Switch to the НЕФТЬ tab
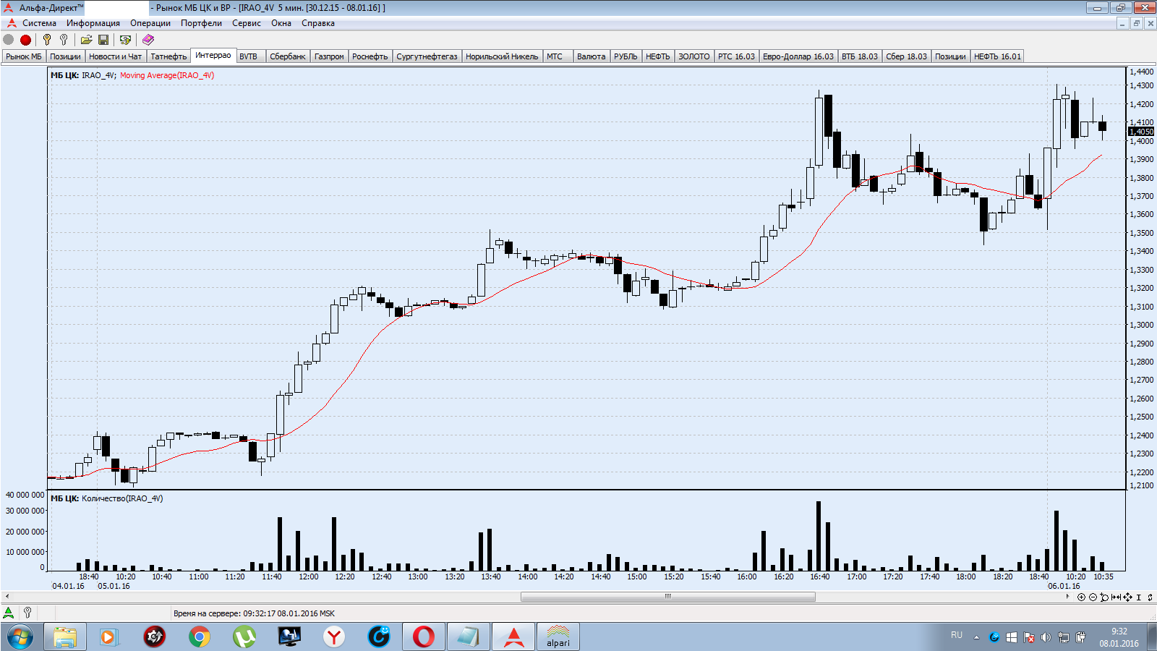1157x651 pixels. tap(658, 56)
